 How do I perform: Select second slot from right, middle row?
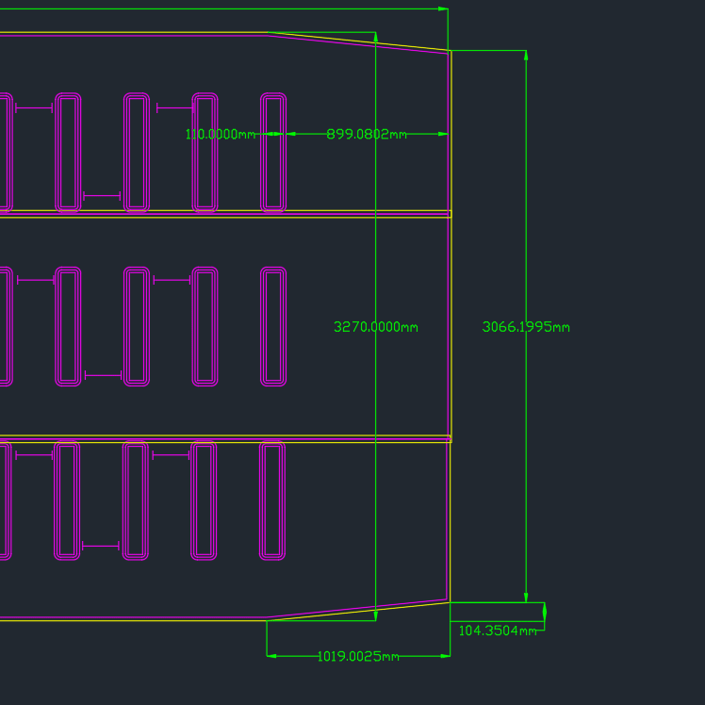pyautogui.click(x=205, y=327)
